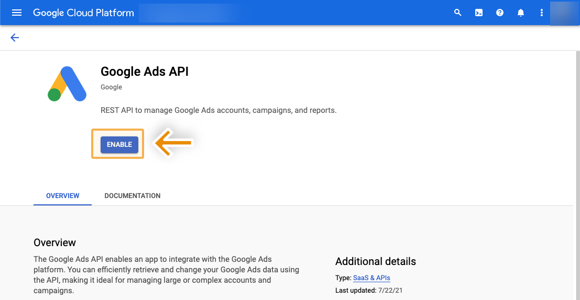Viewport: 580px width, 300px height.
Task: Click the Overview section heading
Action: (55, 243)
